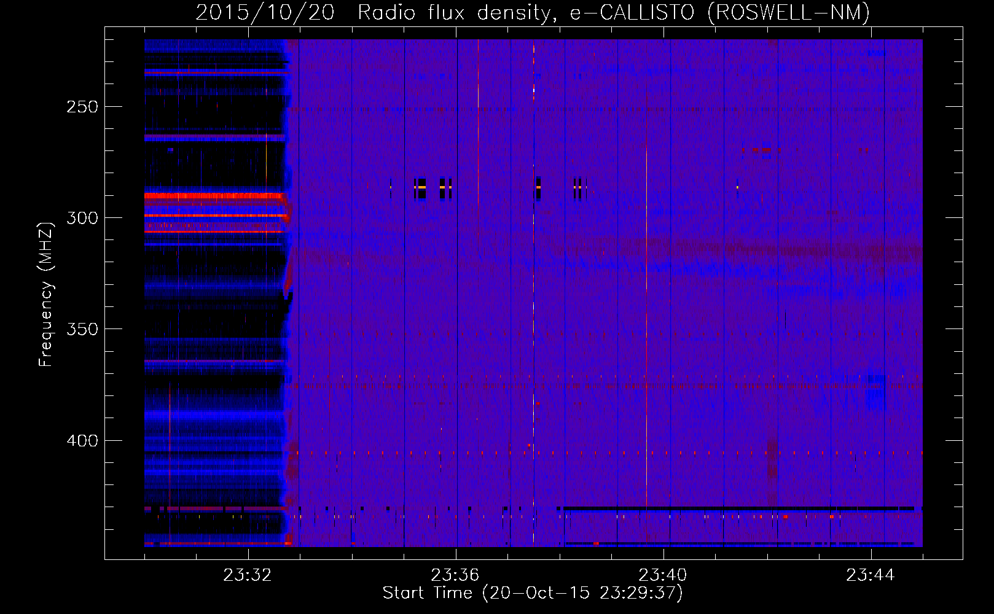Select the 300 frequency tick label
994x614 pixels.
point(82,218)
